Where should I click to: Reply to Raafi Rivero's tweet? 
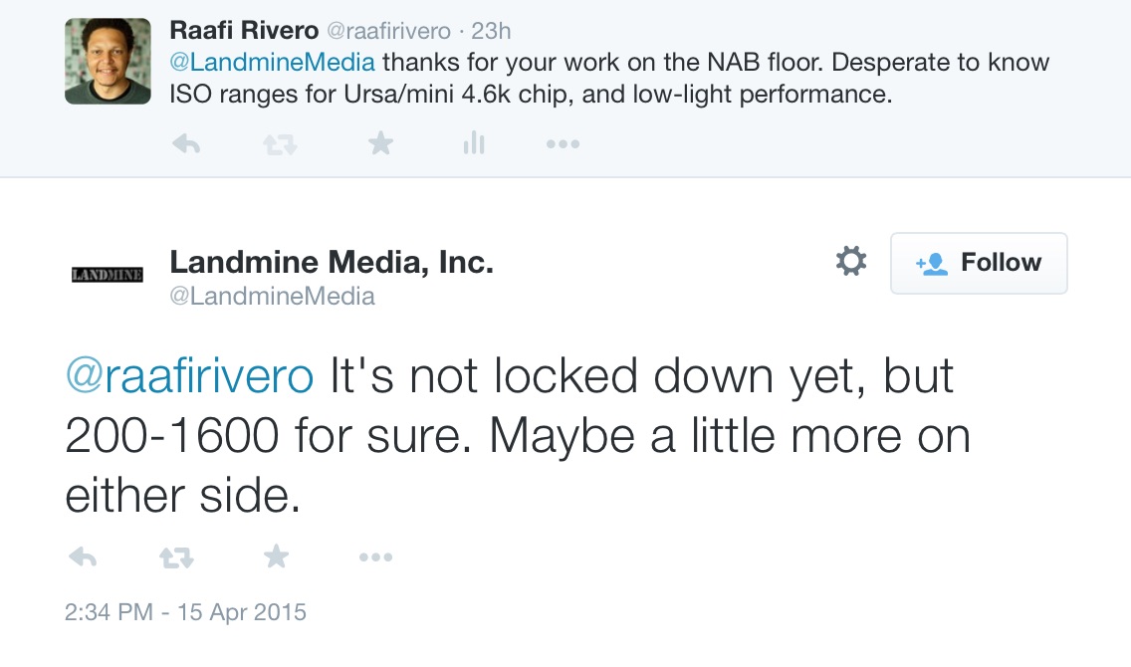[186, 144]
